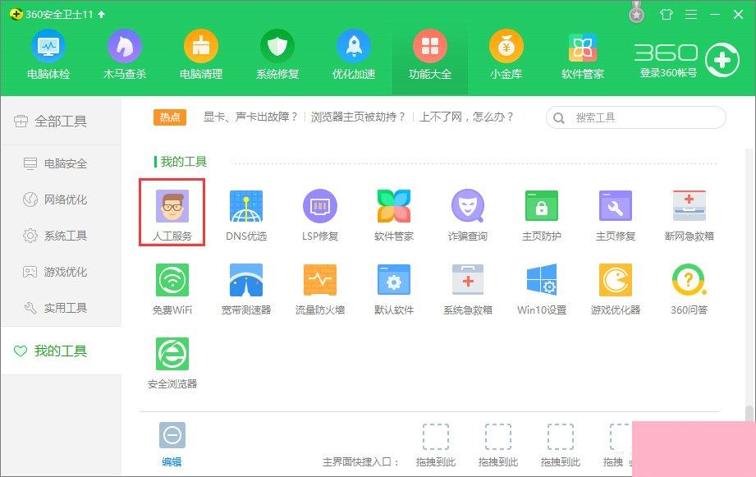The height and width of the screenshot is (477, 756).
Task: Open 系统修复 system repair
Action: point(277,54)
